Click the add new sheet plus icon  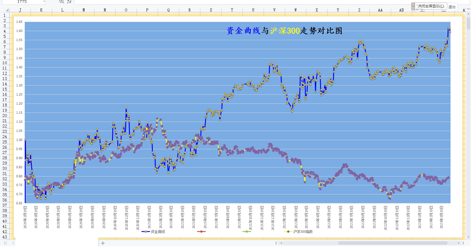103,243
